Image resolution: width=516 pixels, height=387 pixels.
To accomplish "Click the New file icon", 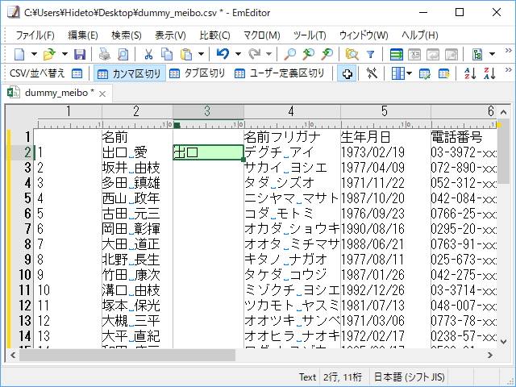I will coord(19,54).
